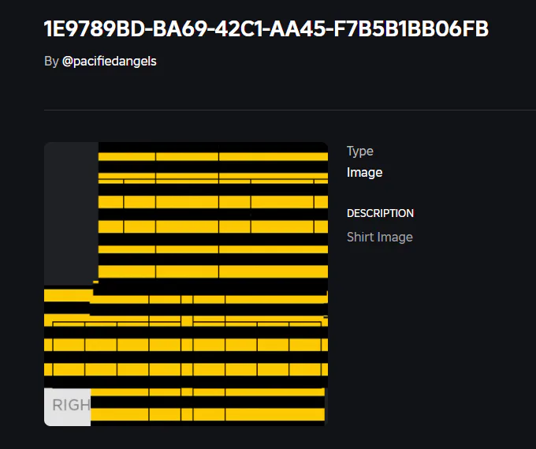Click the bottom yellow stripe of the thumbnail

[x=208, y=414]
